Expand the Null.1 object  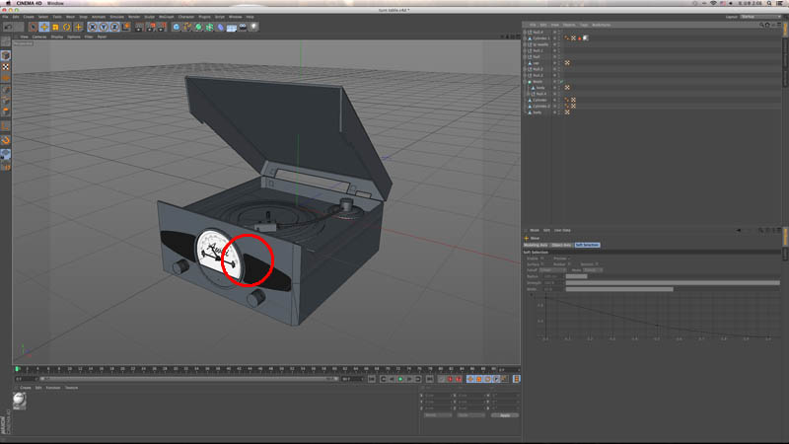pyautogui.click(x=525, y=51)
